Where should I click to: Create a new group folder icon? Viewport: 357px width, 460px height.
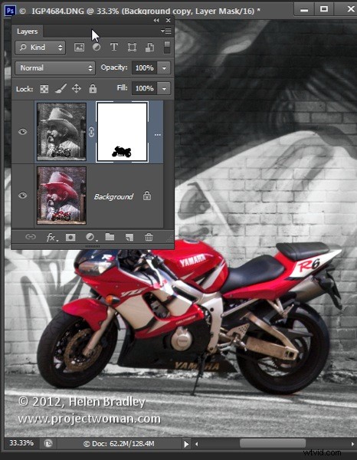point(110,237)
